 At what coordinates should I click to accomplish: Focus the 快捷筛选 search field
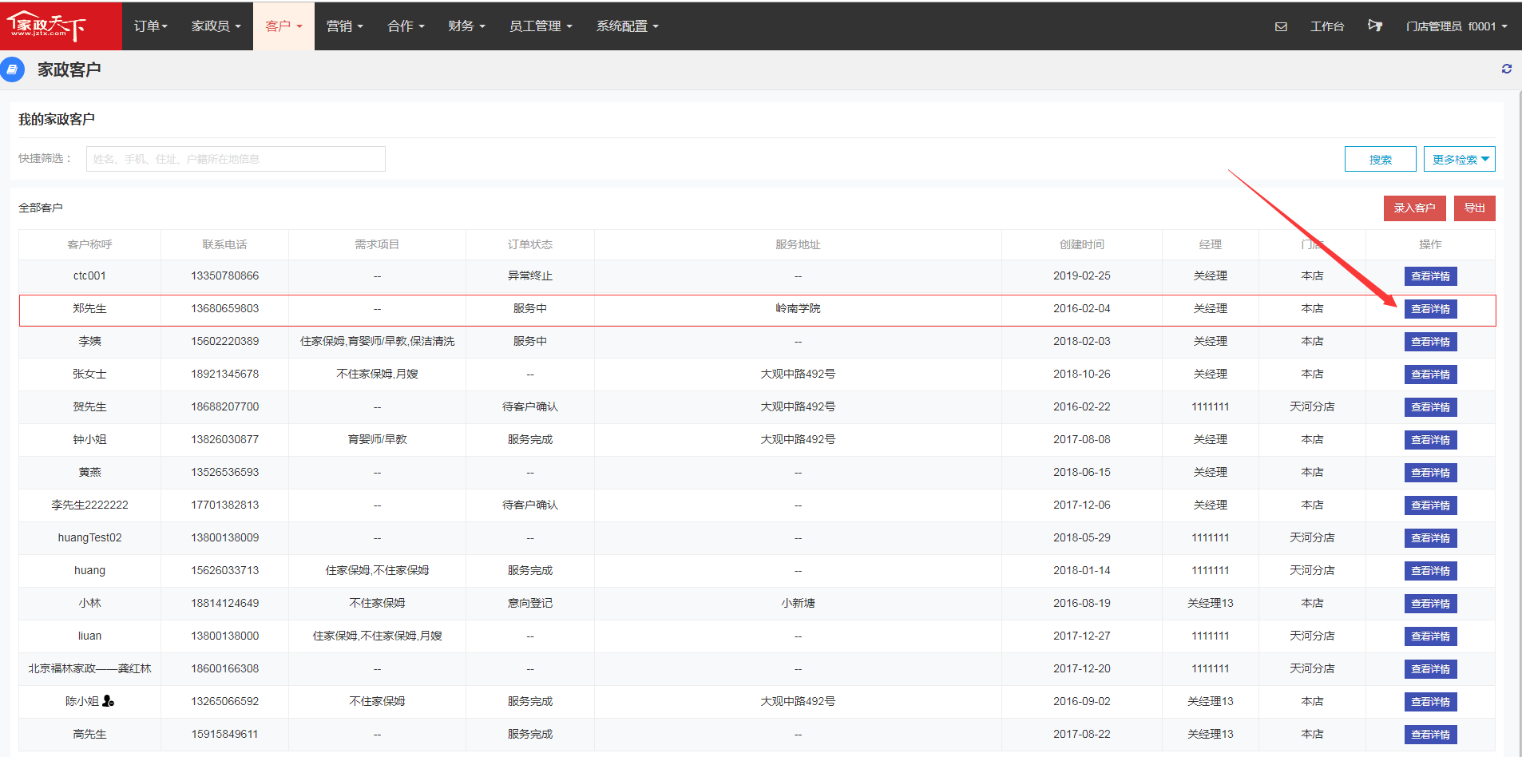236,159
